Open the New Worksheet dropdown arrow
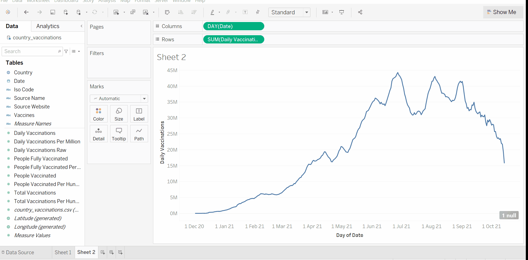528x260 pixels. [x=124, y=12]
